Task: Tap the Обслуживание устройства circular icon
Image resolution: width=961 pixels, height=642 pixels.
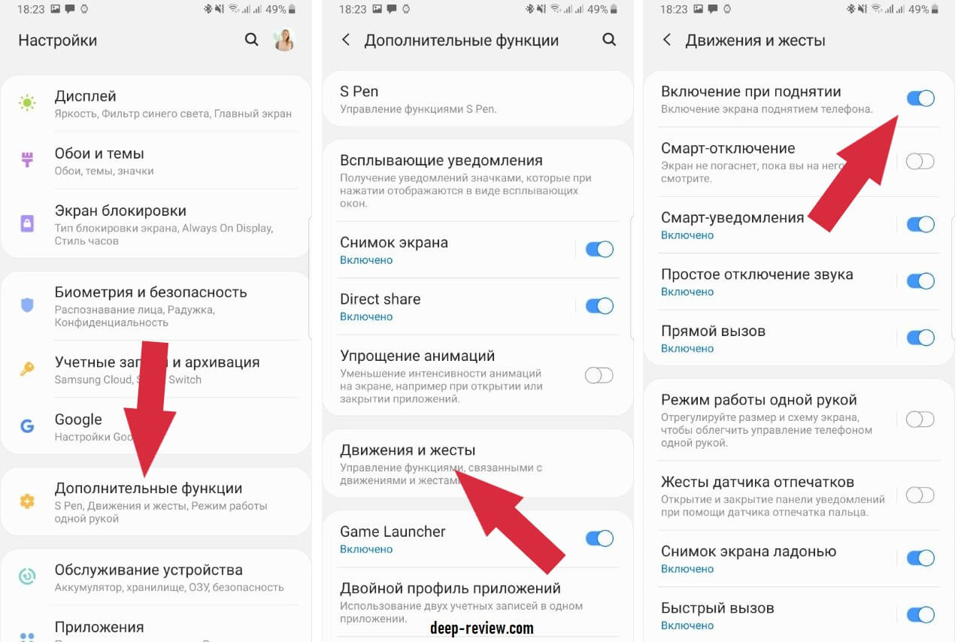Action: click(x=27, y=577)
